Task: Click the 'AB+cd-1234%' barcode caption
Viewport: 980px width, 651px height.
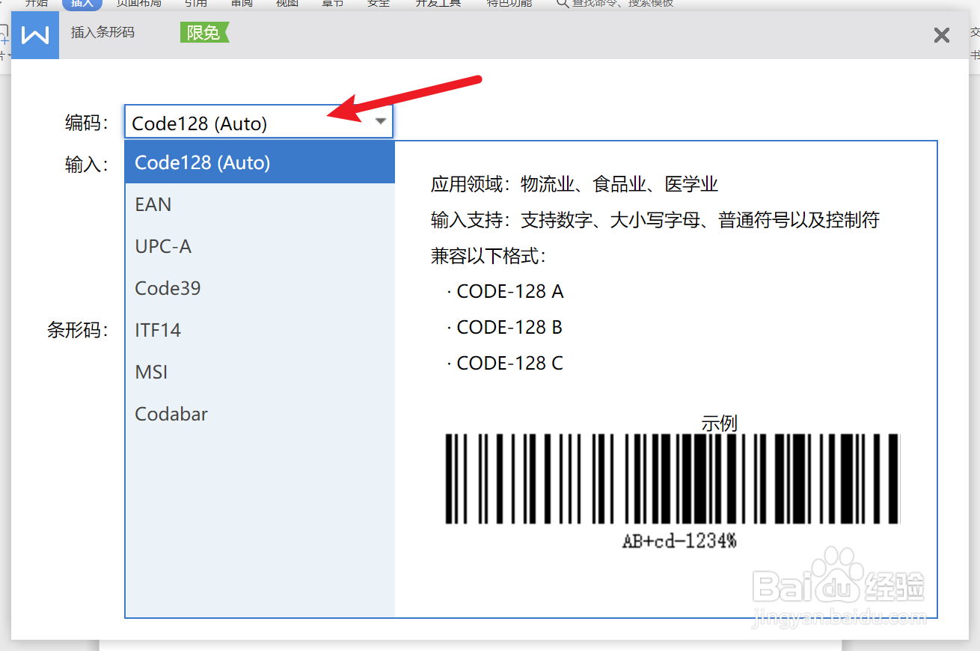Action: 679,540
